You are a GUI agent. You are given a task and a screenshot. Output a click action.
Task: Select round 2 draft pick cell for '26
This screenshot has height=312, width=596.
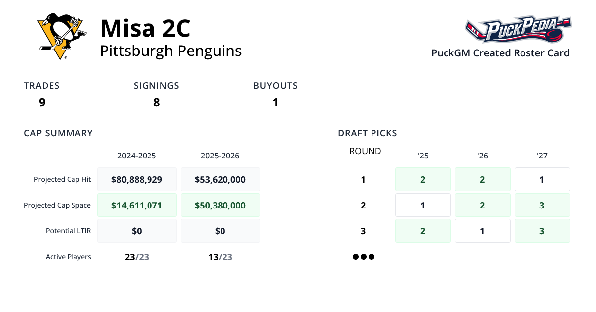coord(482,205)
